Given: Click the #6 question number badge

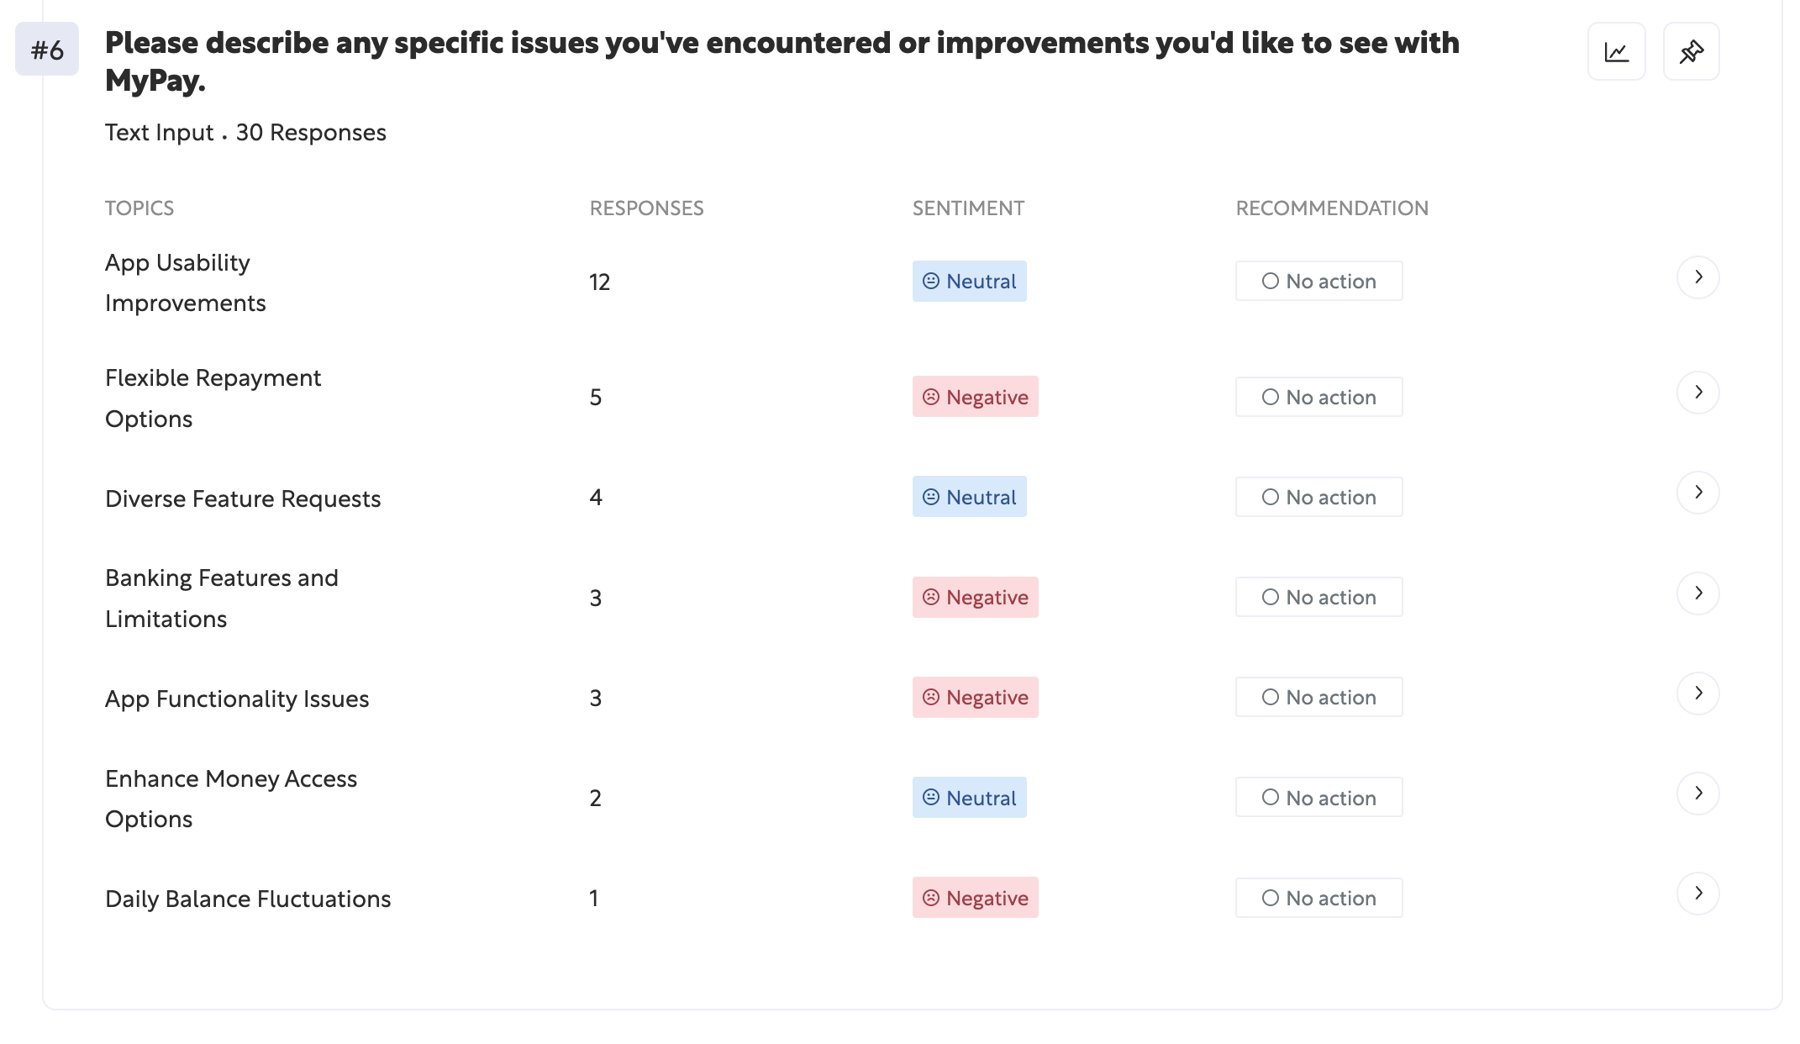Looking at the screenshot, I should coord(47,50).
